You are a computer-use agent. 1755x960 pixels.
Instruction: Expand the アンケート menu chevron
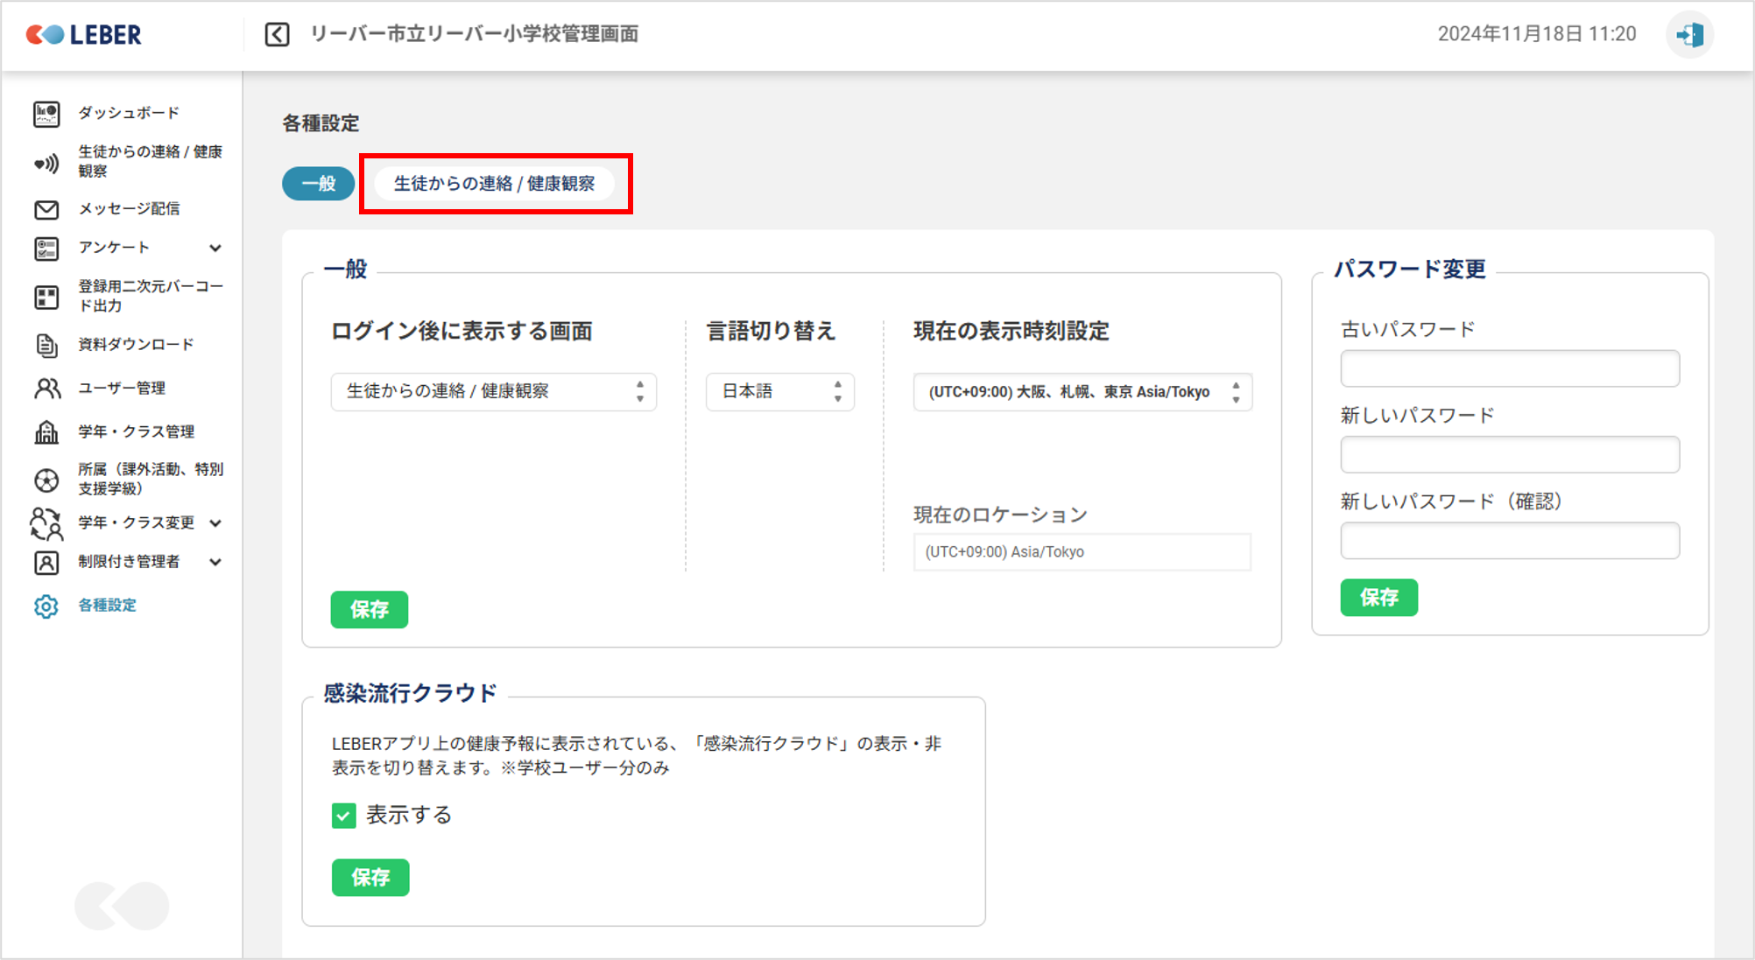pos(215,249)
